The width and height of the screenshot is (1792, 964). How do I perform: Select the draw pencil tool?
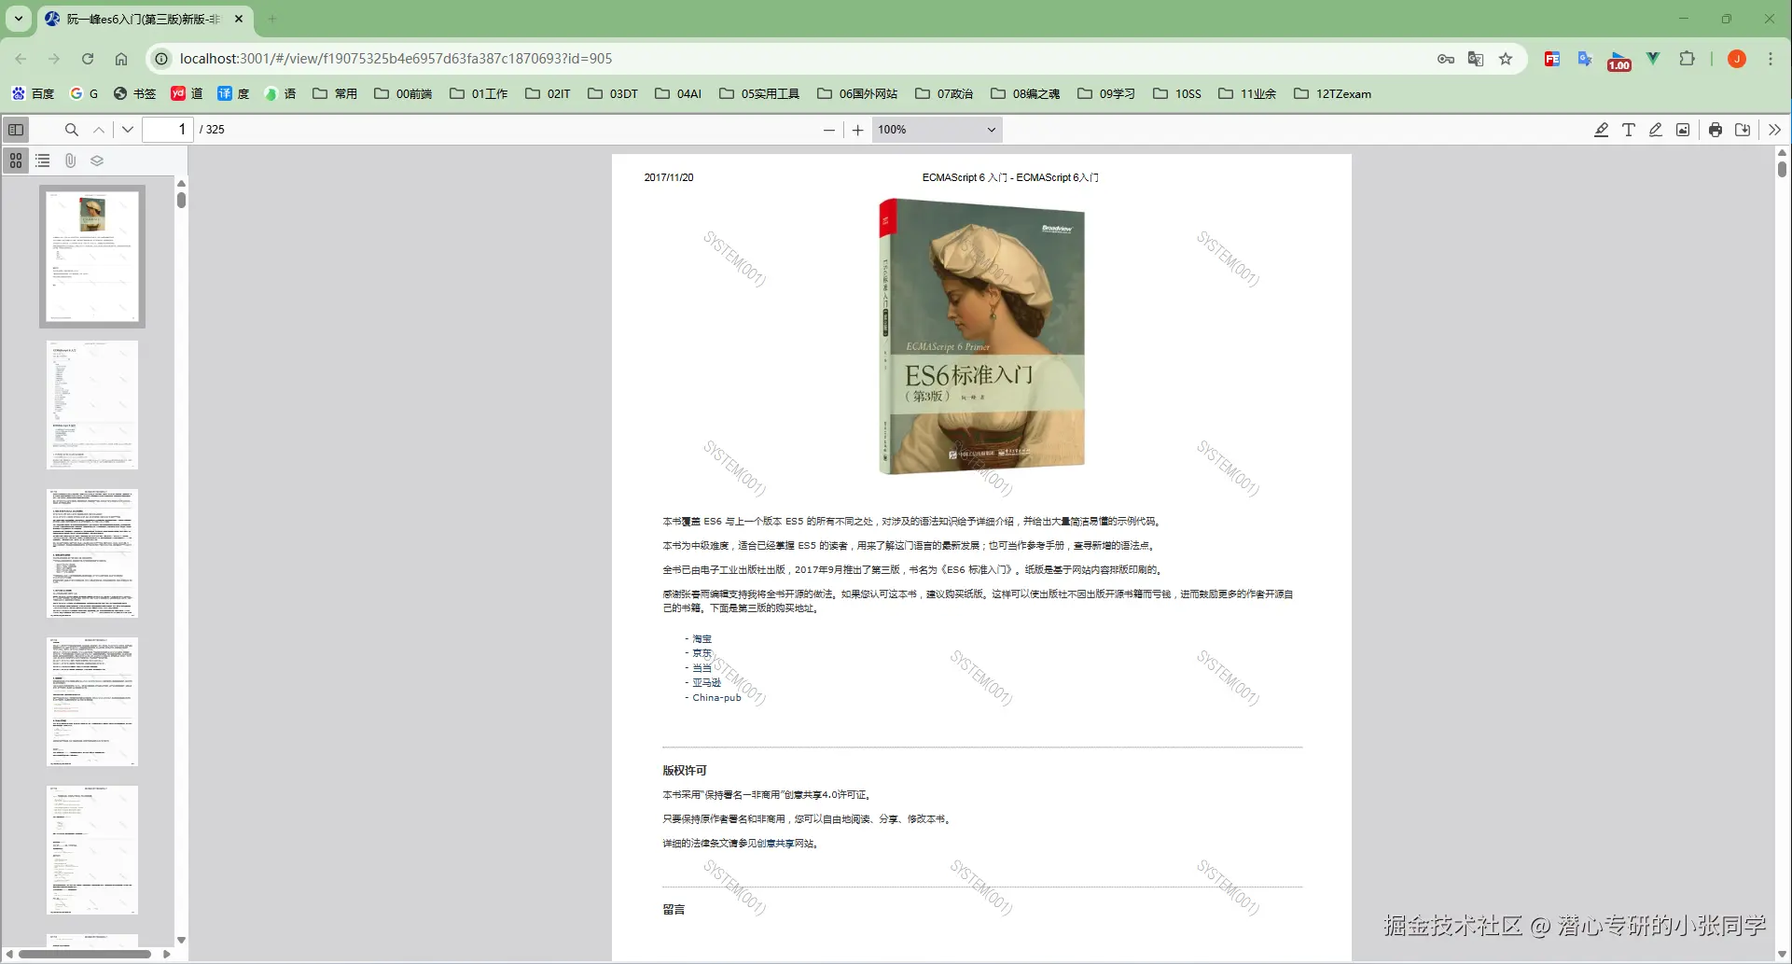[x=1655, y=130]
